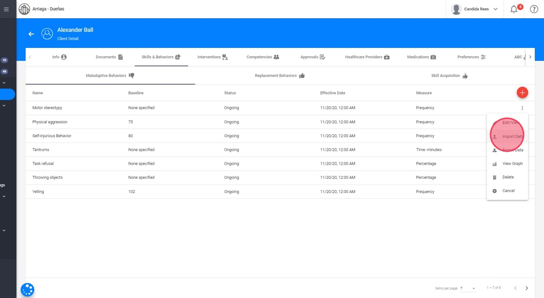This screenshot has width=544, height=298.
Task: Open the Skill Acquisition sub-tab
Action: point(449,76)
